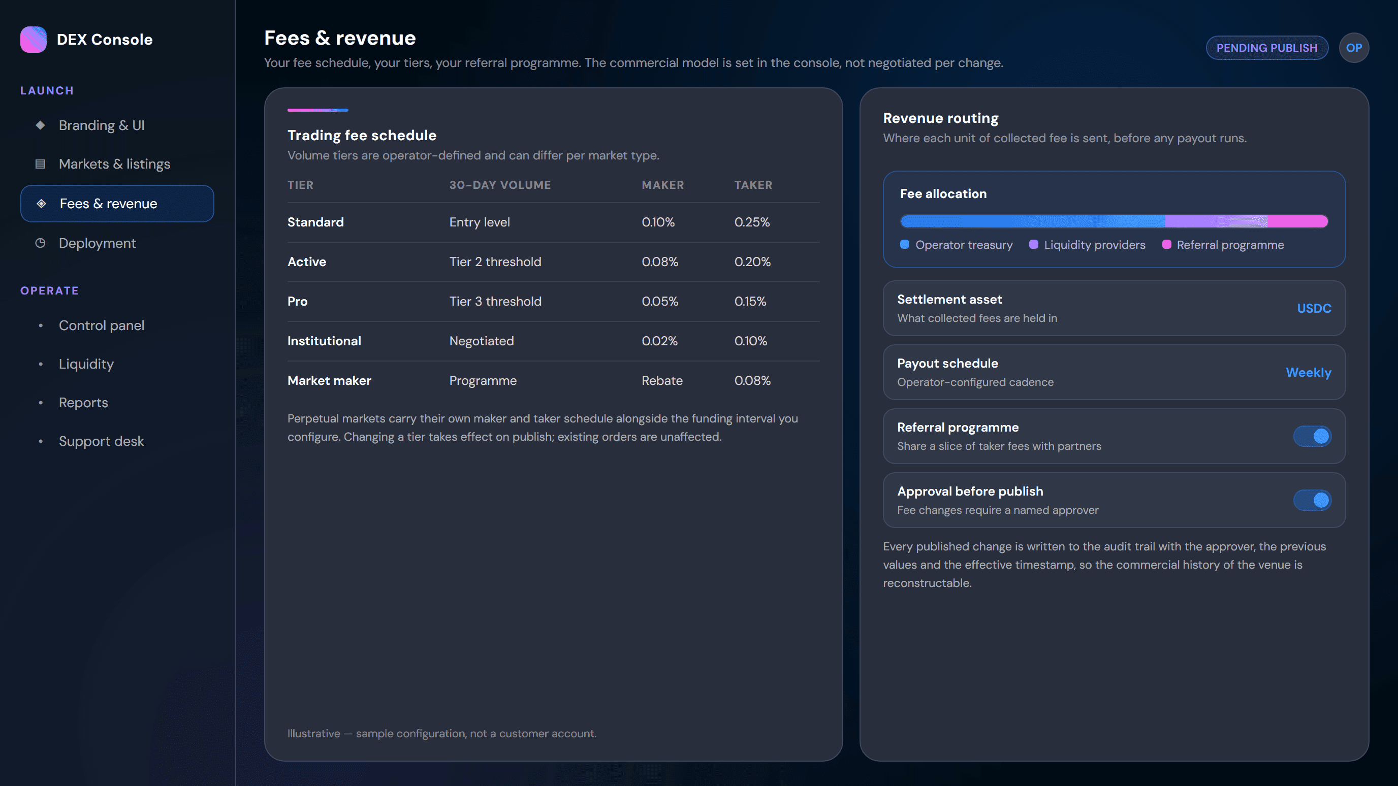
Task: Open the OP user avatar
Action: 1353,48
